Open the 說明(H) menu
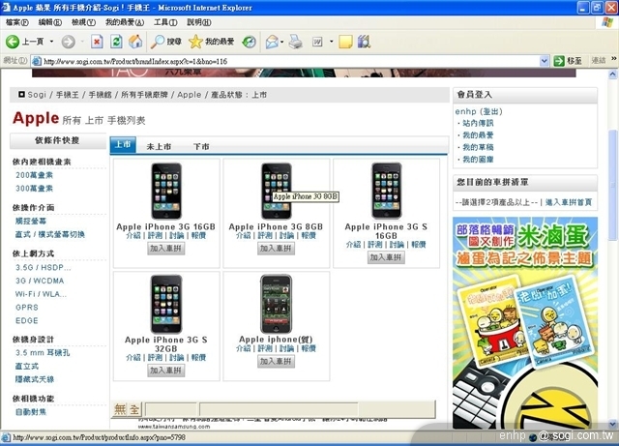The width and height of the screenshot is (619, 446). point(199,22)
